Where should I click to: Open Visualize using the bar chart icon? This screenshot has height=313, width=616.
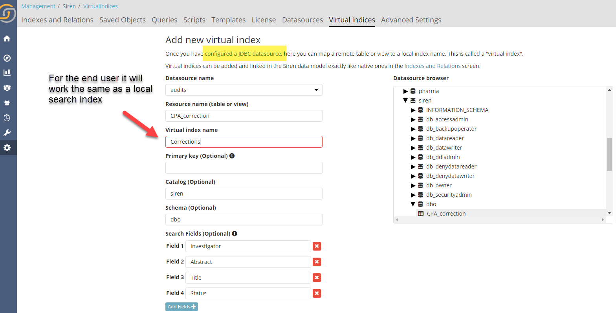[x=7, y=73]
